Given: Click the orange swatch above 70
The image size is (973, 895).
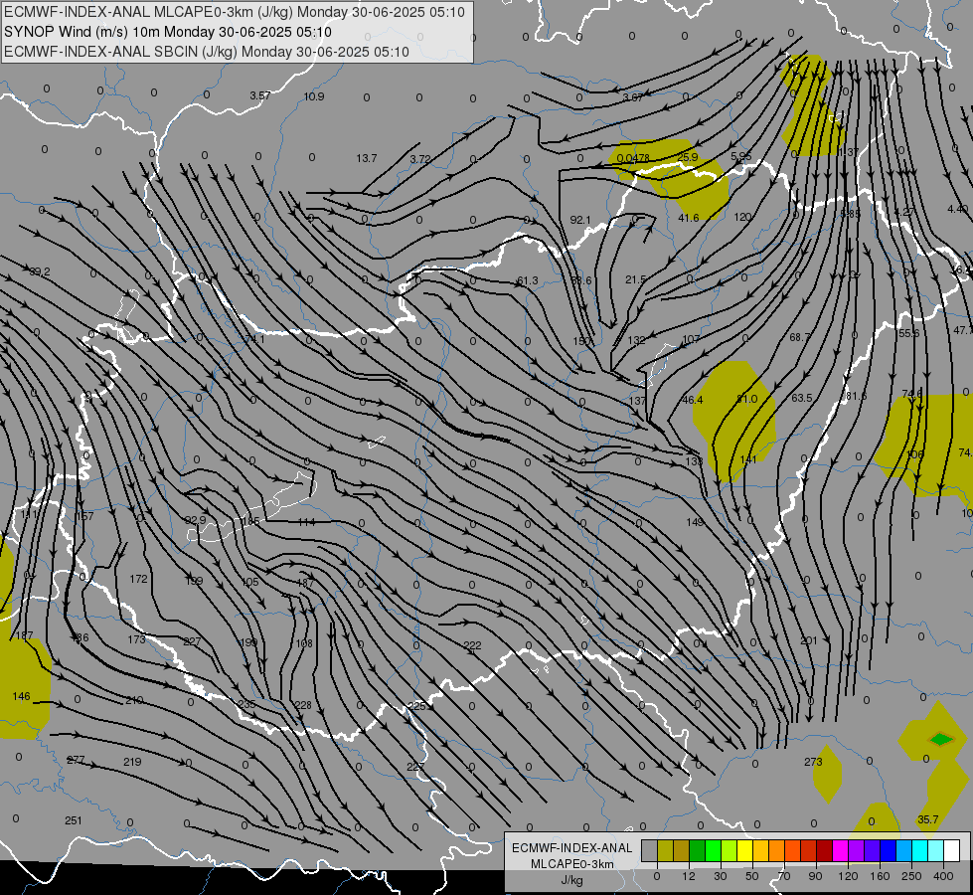Looking at the screenshot, I should (x=777, y=850).
